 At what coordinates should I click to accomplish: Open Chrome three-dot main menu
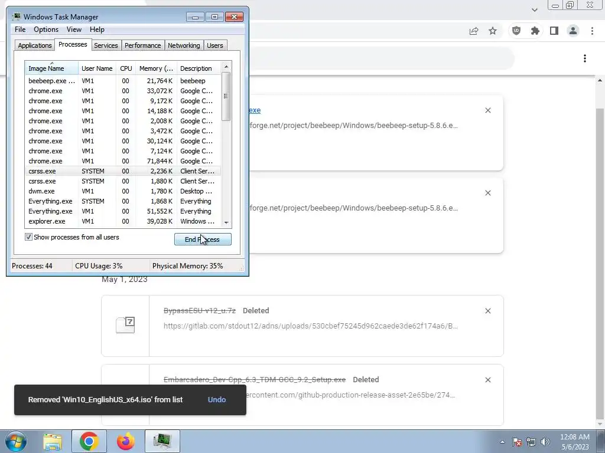click(x=592, y=31)
